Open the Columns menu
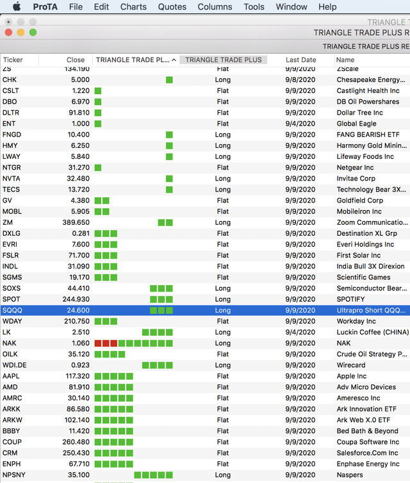Image resolution: width=410 pixels, height=483 pixels. [x=215, y=7]
